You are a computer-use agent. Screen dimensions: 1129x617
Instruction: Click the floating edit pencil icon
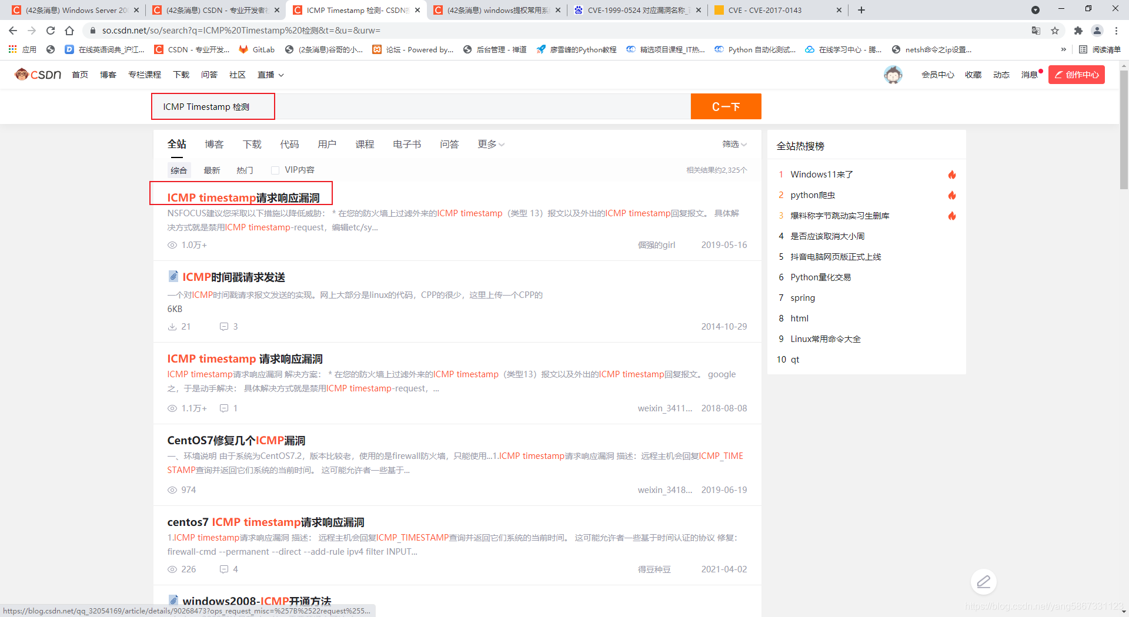point(984,582)
